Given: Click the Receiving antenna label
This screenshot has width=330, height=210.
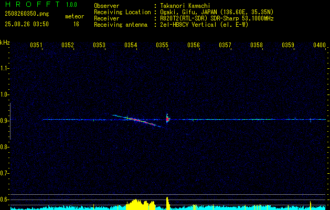Looking at the screenshot, I should [121, 25].
